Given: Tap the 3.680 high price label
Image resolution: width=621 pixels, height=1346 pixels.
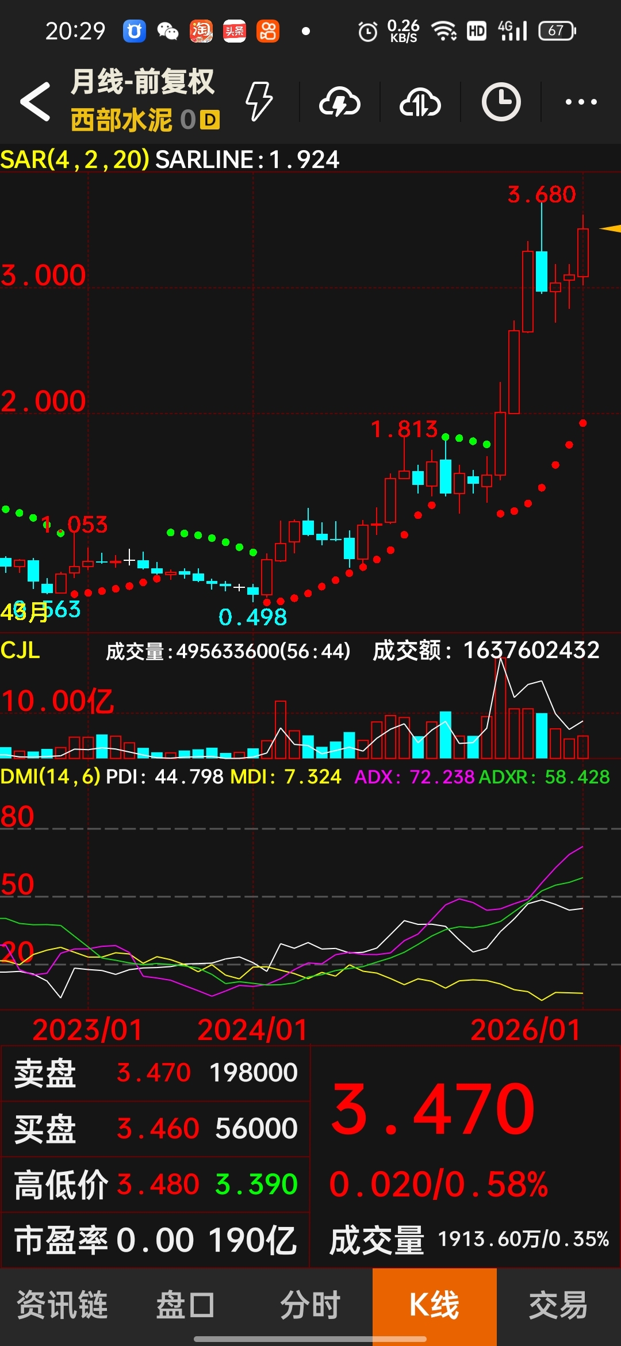Looking at the screenshot, I should click(542, 194).
